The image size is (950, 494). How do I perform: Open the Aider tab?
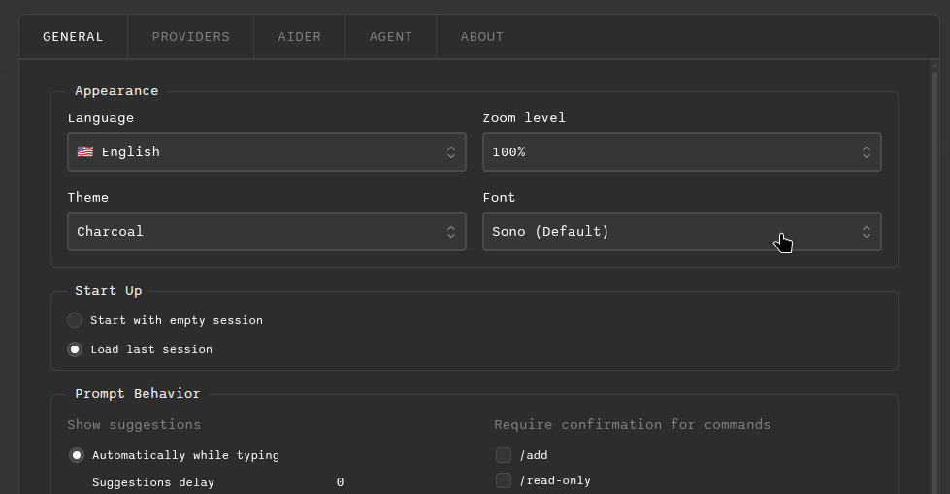coord(299,37)
